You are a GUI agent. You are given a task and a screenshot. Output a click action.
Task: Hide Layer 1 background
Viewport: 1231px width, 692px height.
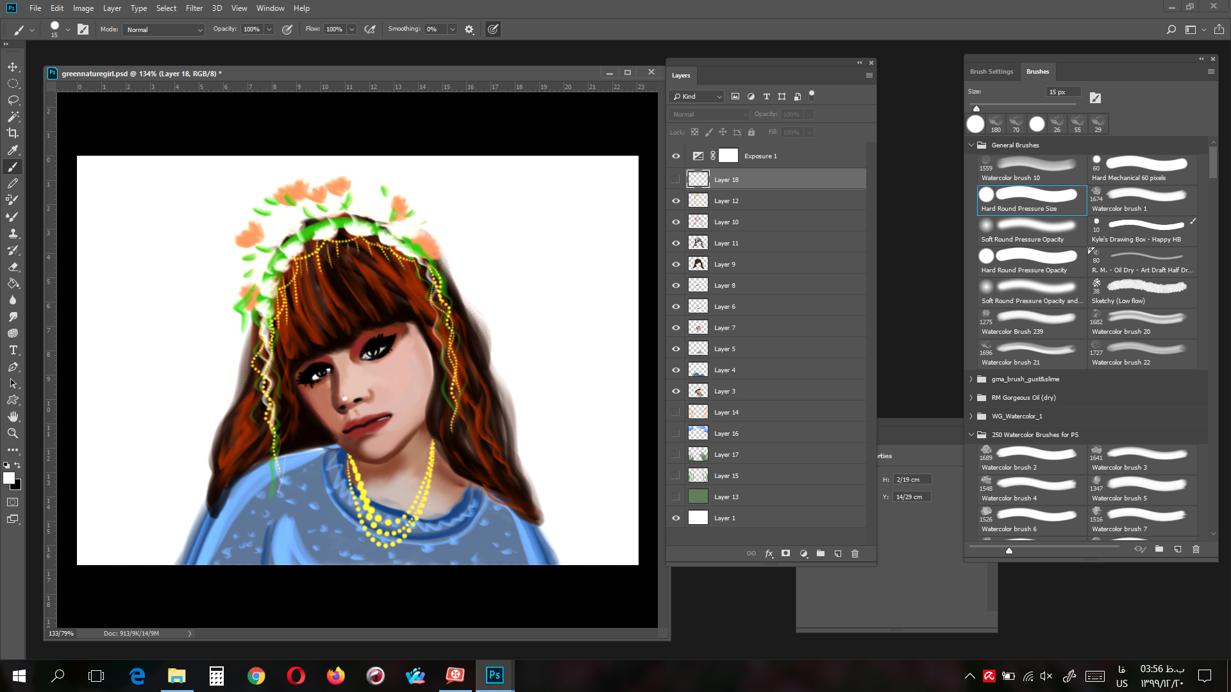pos(676,518)
